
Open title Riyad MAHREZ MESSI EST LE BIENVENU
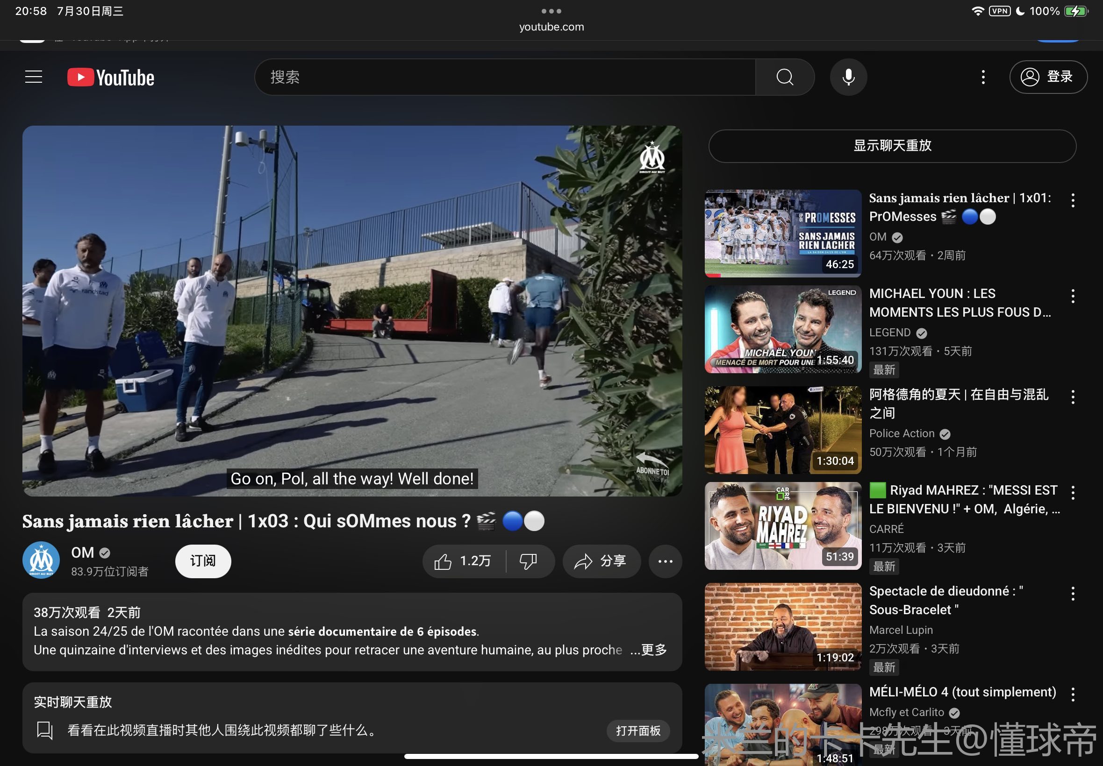964,499
